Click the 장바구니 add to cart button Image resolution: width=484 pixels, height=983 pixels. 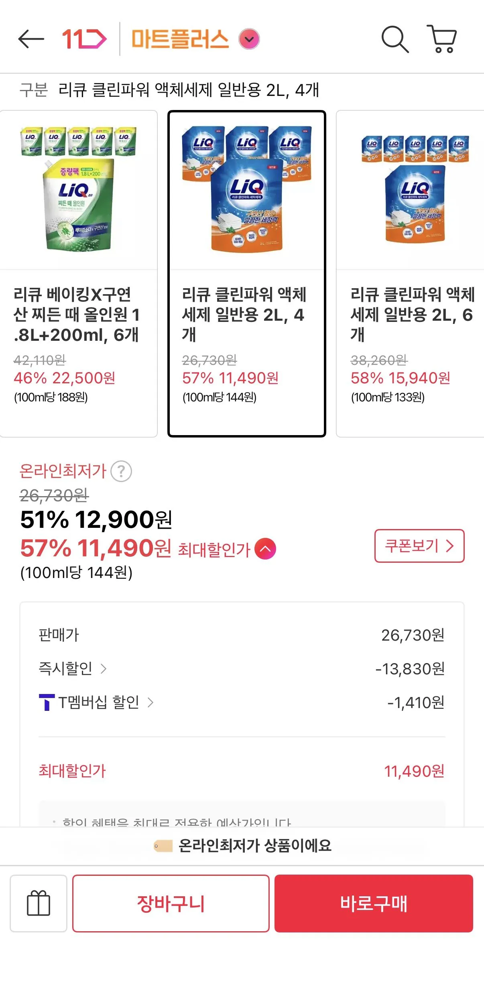[171, 904]
